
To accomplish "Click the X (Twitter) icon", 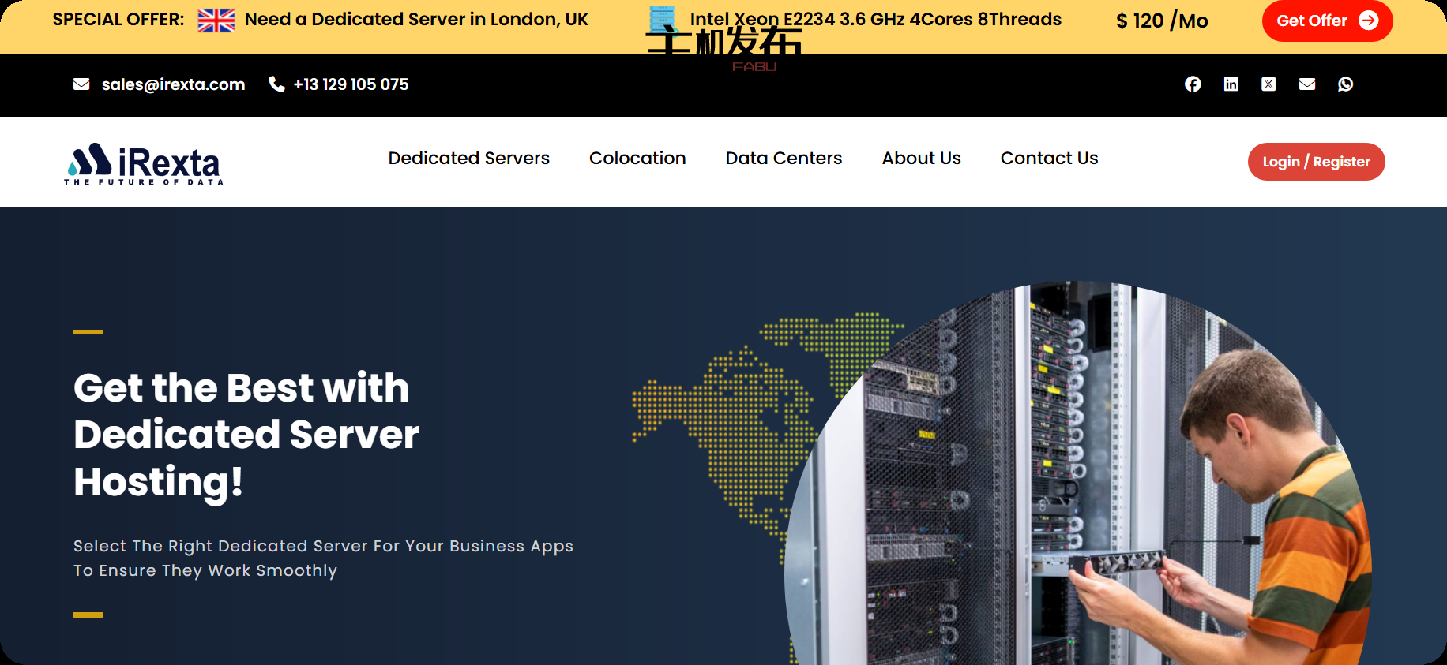I will coord(1268,84).
